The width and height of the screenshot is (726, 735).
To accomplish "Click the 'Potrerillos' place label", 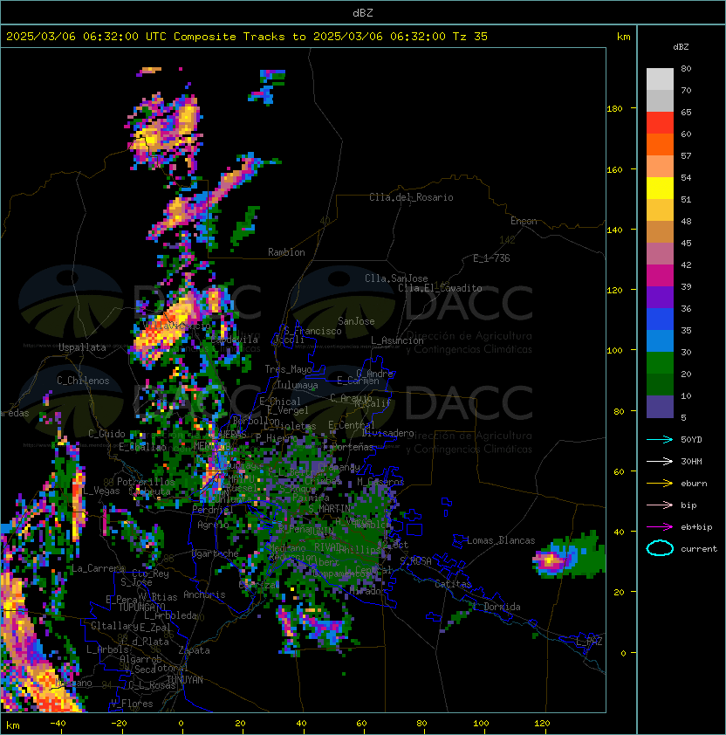I will point(146,482).
